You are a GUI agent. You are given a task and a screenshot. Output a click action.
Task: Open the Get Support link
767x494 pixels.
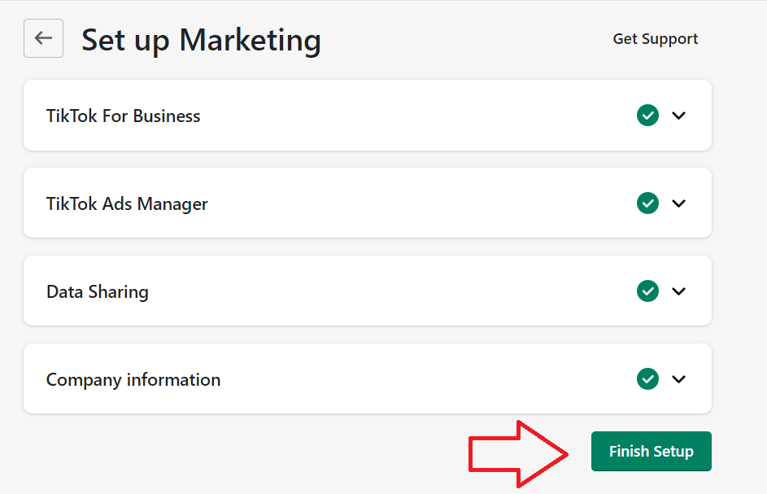point(655,39)
